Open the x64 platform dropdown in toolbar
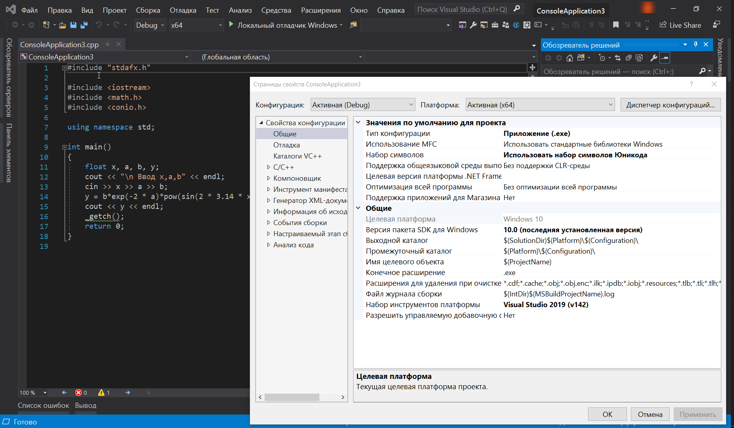This screenshot has width=734, height=428. (x=196, y=25)
